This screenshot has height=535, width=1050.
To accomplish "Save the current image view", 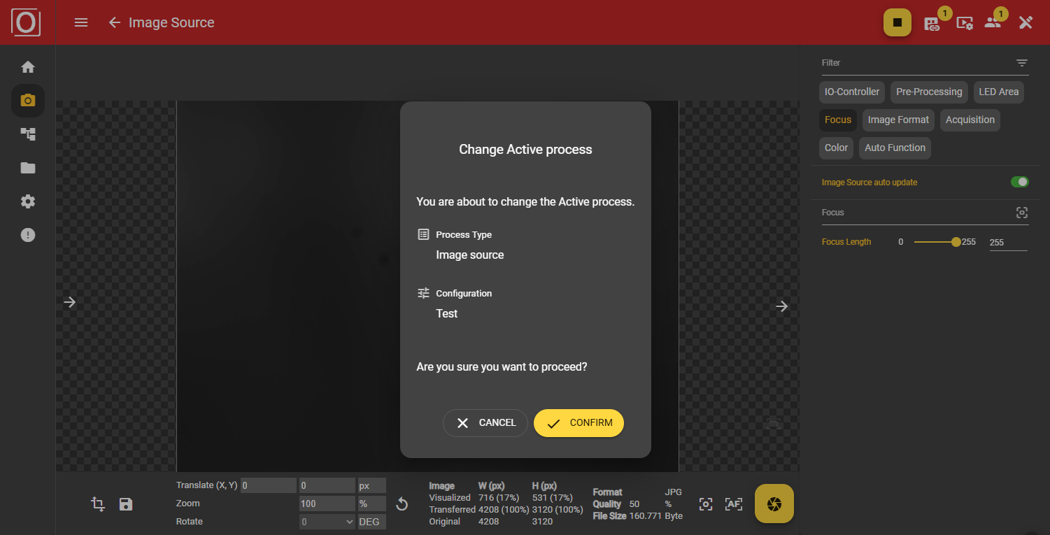I will coord(126,504).
